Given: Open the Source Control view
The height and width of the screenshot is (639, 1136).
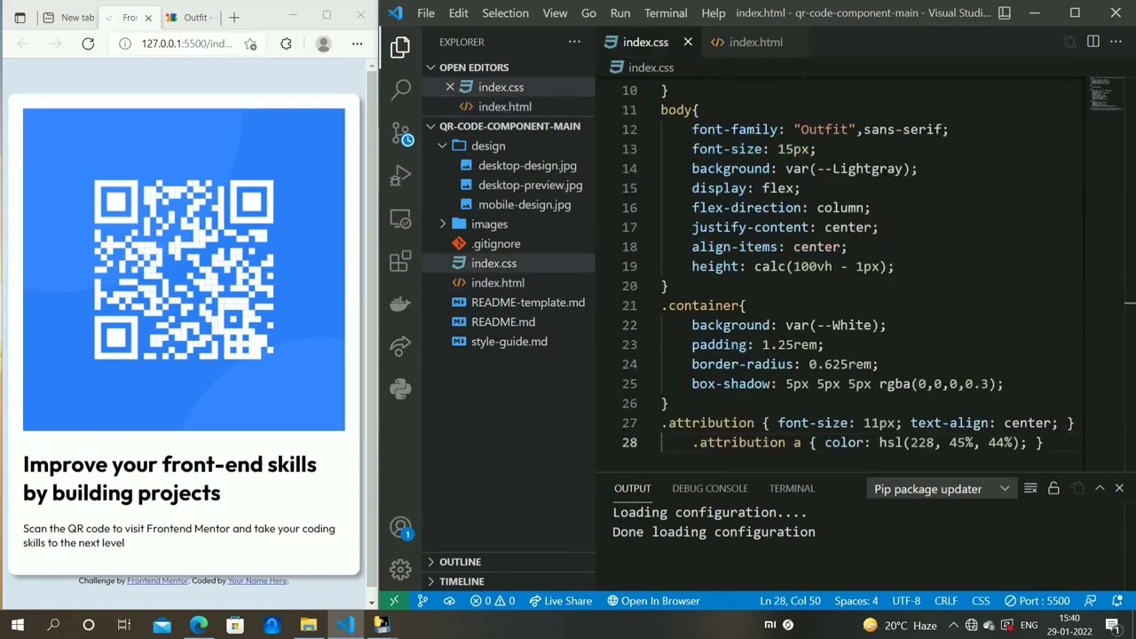Looking at the screenshot, I should tap(400, 133).
